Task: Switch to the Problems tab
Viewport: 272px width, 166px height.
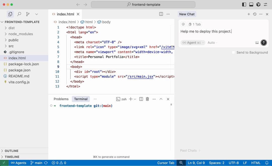Action: (61, 99)
